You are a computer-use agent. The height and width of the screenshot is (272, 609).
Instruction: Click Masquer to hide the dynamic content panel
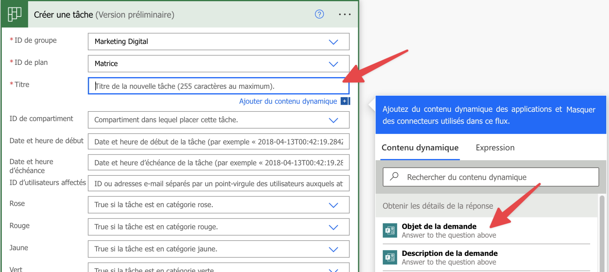click(x=580, y=110)
